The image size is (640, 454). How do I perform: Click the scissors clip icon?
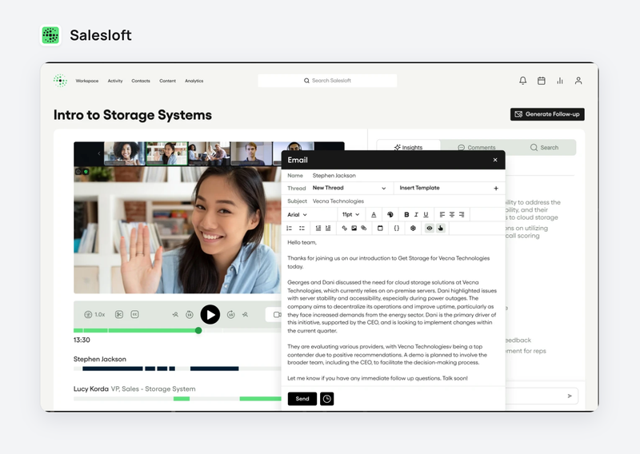[118, 314]
